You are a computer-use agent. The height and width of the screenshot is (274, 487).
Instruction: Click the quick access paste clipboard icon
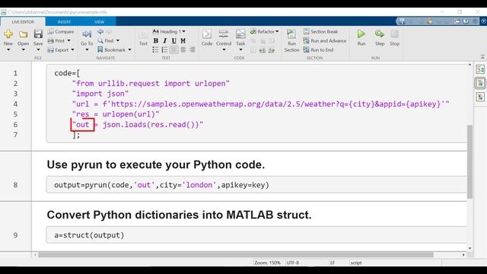tap(429, 21)
